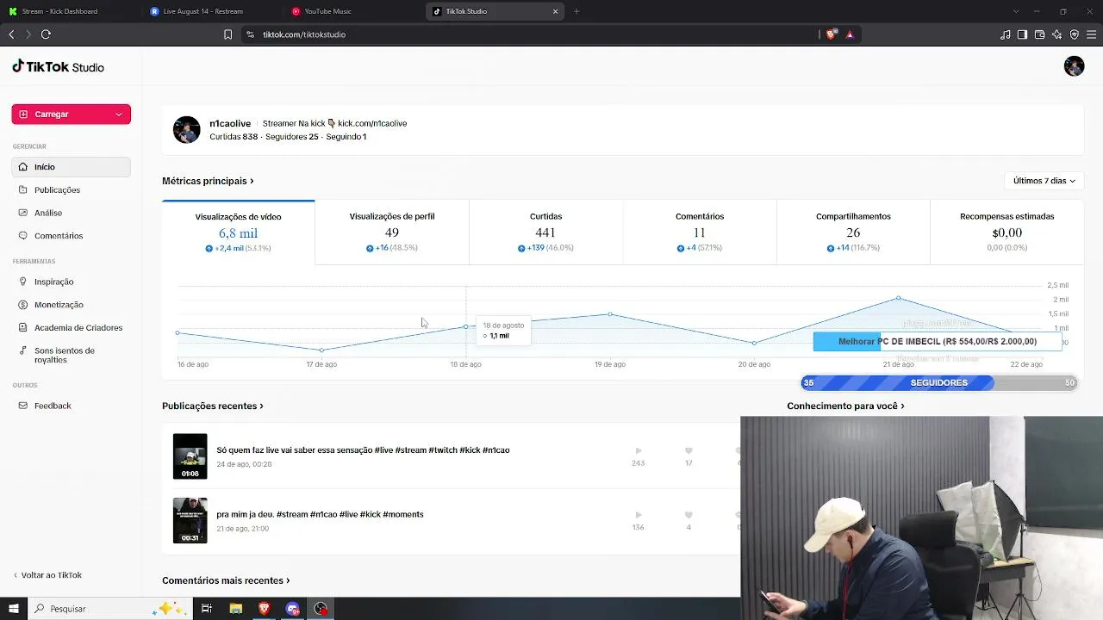Screen dimensions: 1103x620
Task: Switch to the Live August 14 - Restream tab
Action: click(x=210, y=11)
